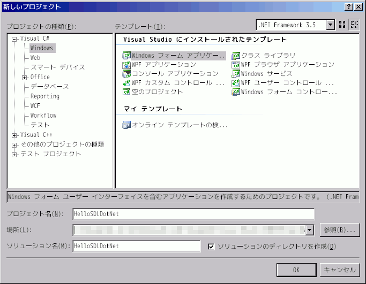Click the キャンセル button
The image size is (366, 284).
click(340, 270)
